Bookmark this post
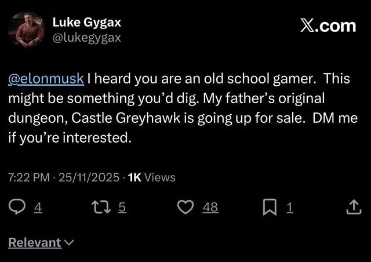371x262 pixels. click(270, 207)
